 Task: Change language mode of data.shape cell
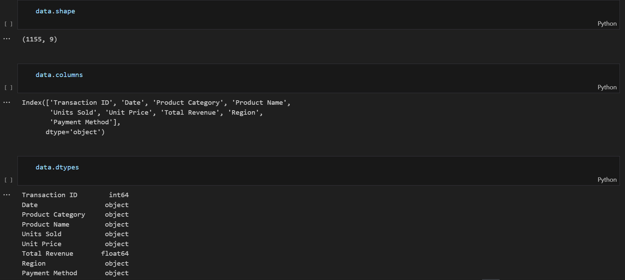[x=607, y=24]
